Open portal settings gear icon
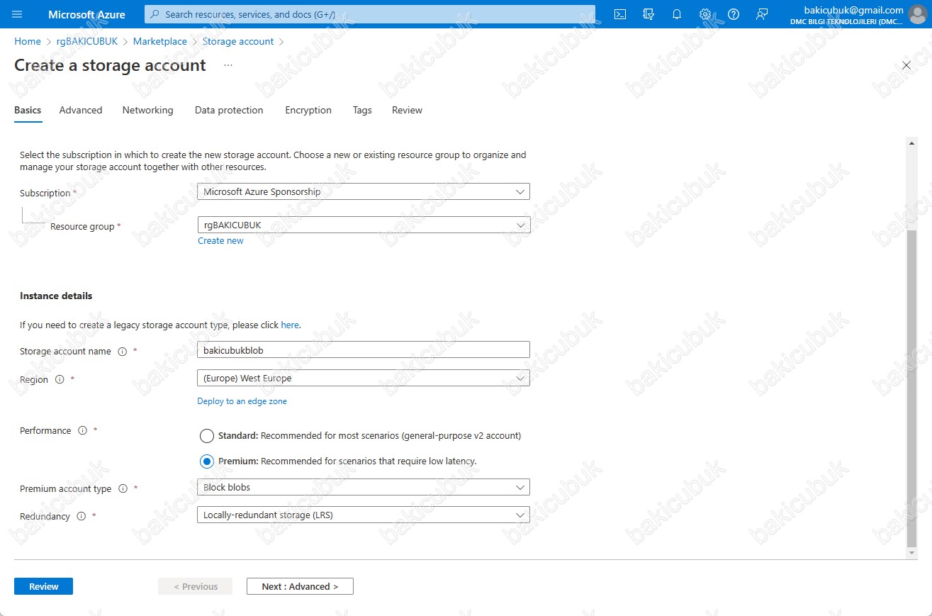932x616 pixels. point(705,14)
